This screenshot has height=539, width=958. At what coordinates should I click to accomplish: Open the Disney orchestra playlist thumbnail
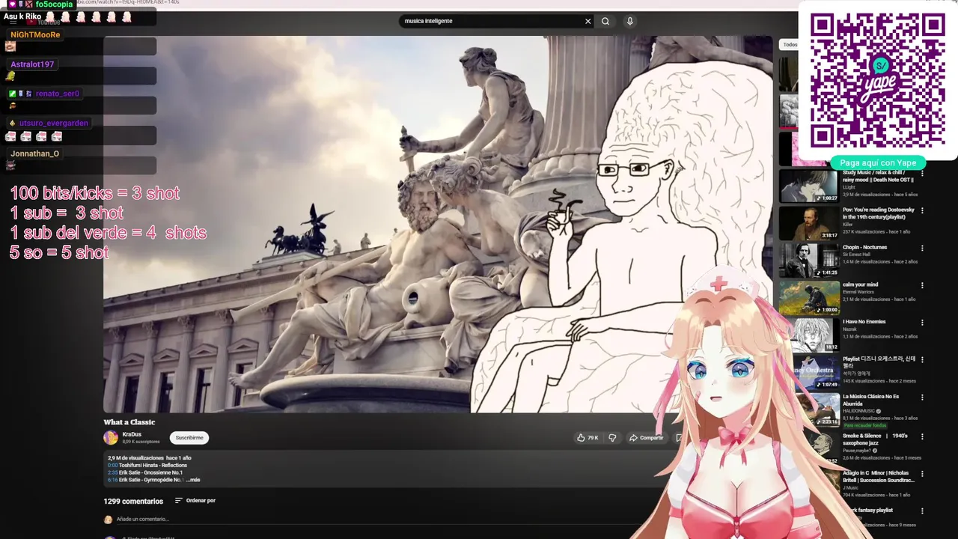click(816, 373)
